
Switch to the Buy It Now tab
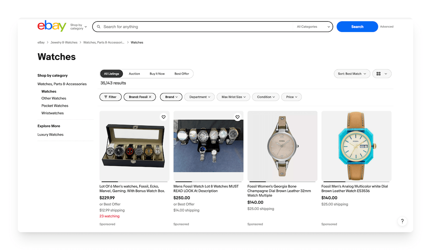click(157, 74)
